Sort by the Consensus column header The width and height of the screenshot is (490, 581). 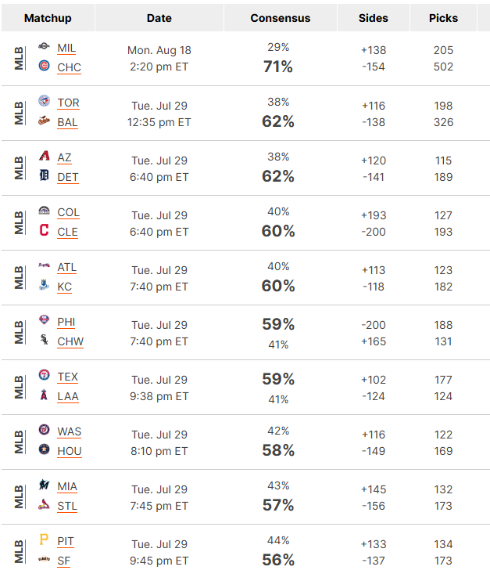[x=281, y=18]
